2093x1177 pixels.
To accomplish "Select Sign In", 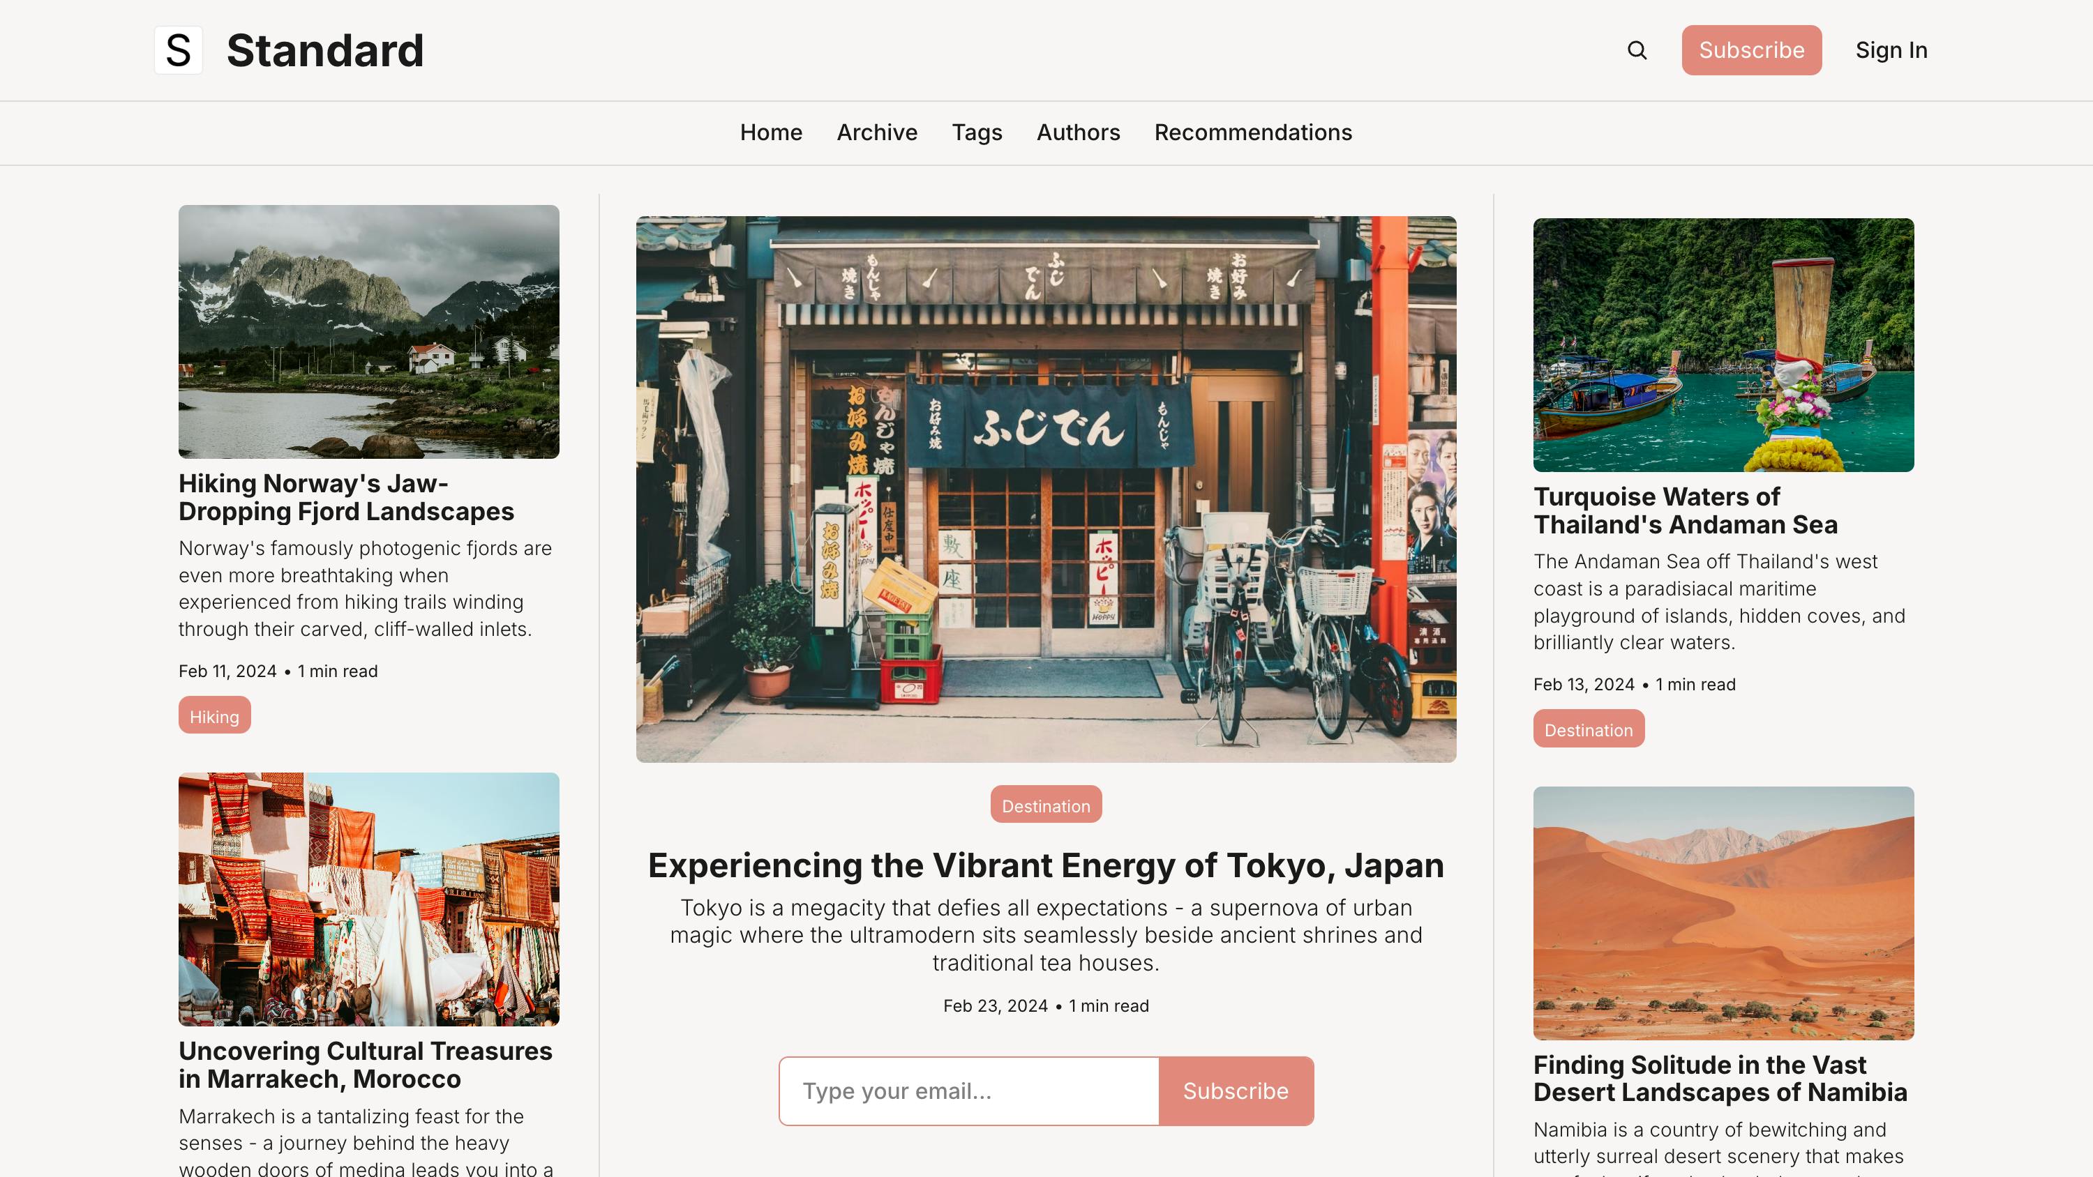I will [1891, 50].
